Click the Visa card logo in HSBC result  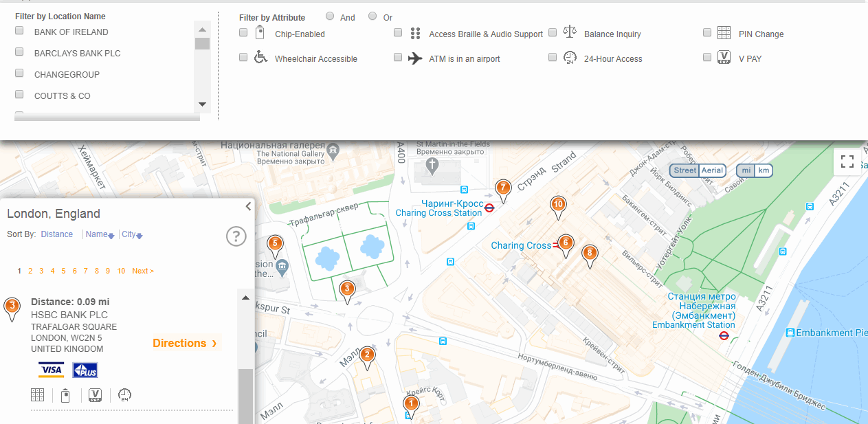pos(51,370)
